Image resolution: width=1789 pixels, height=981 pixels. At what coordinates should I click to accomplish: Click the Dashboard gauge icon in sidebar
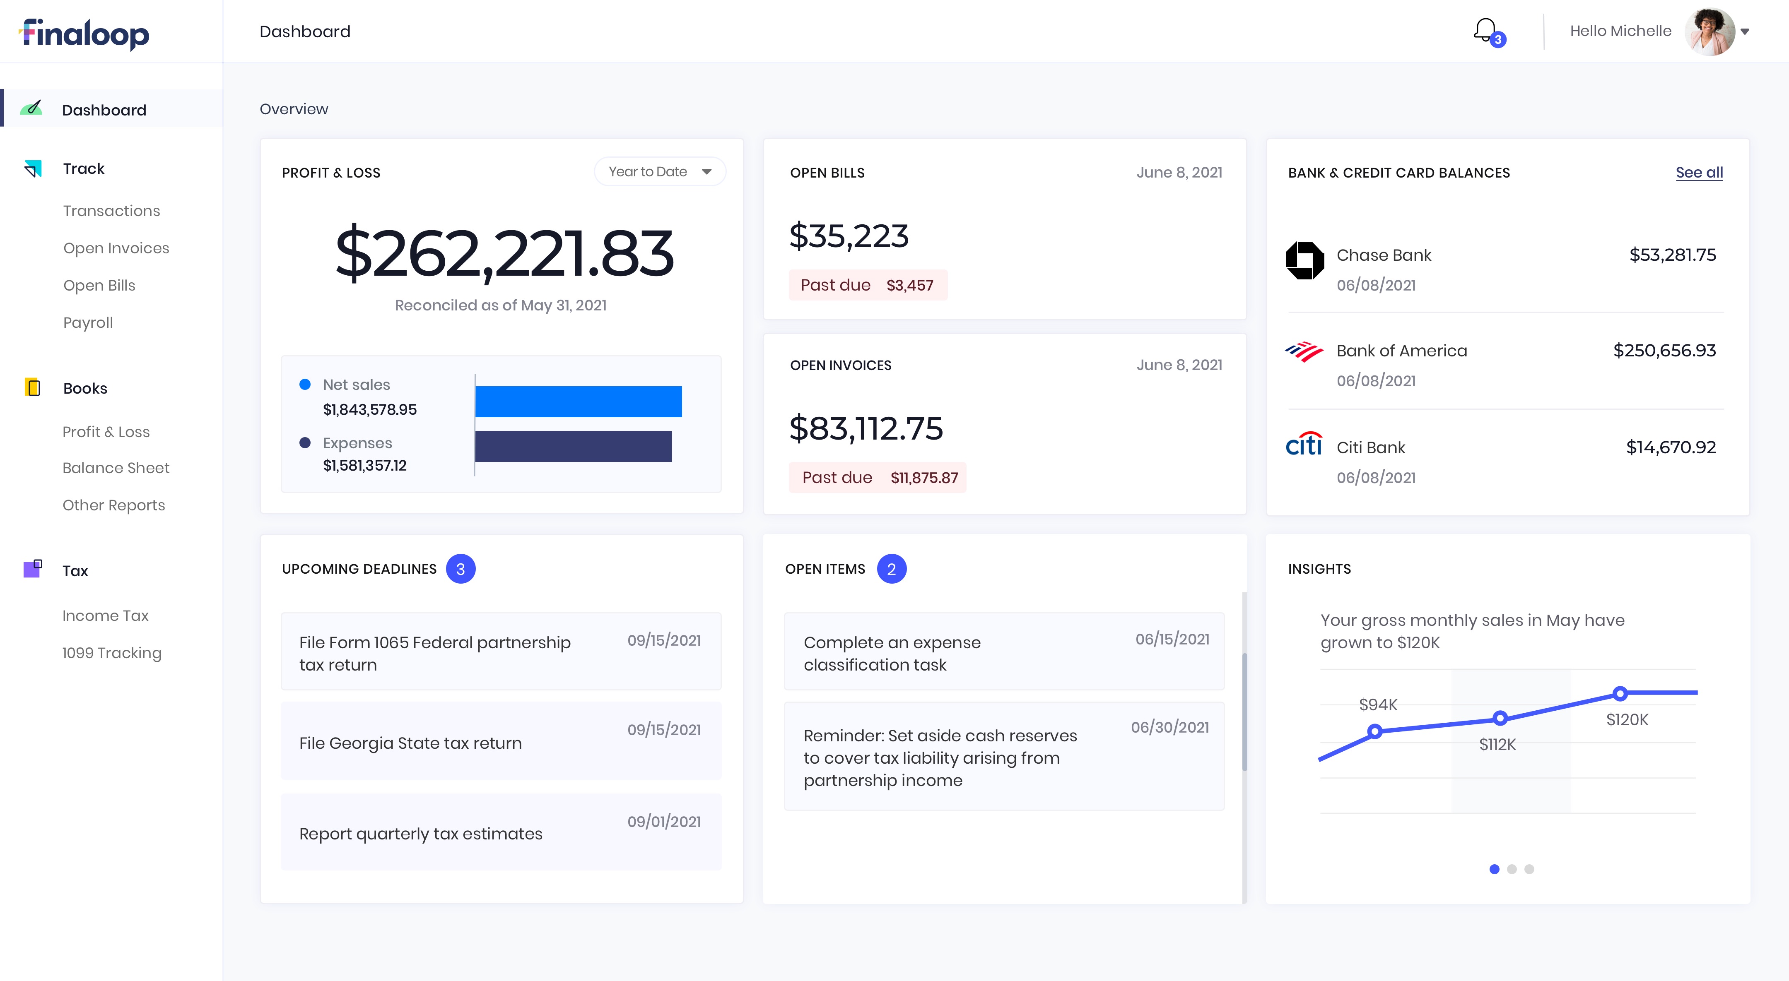pos(31,108)
